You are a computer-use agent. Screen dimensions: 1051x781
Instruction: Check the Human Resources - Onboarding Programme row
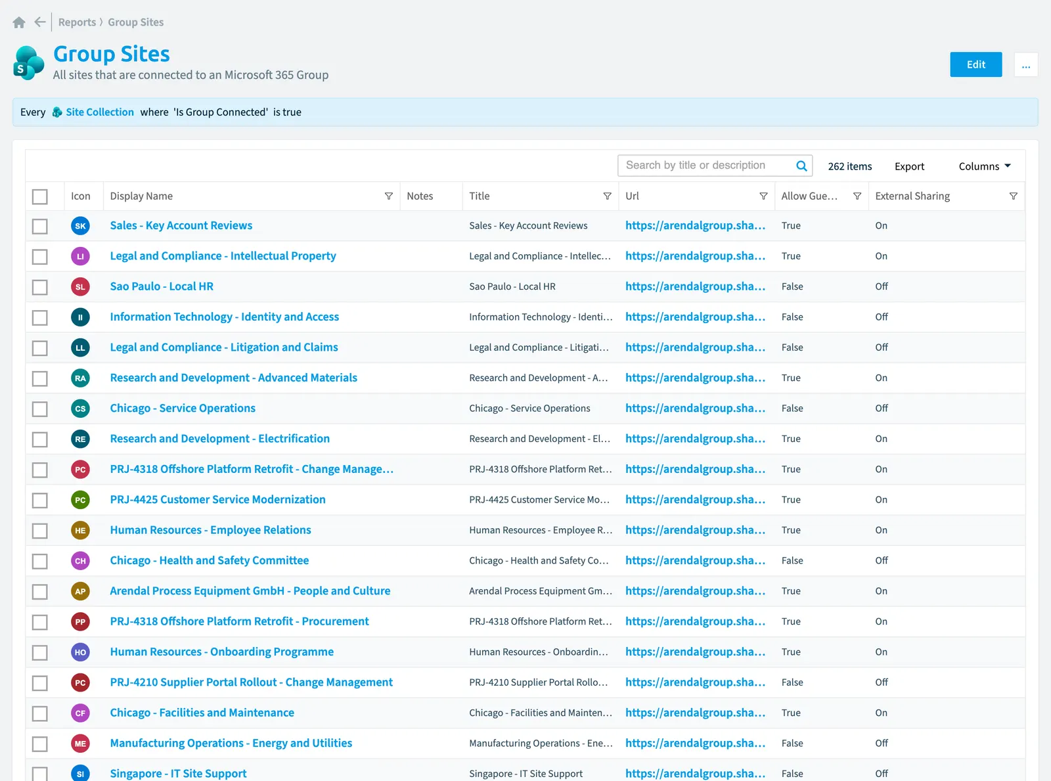click(x=40, y=653)
